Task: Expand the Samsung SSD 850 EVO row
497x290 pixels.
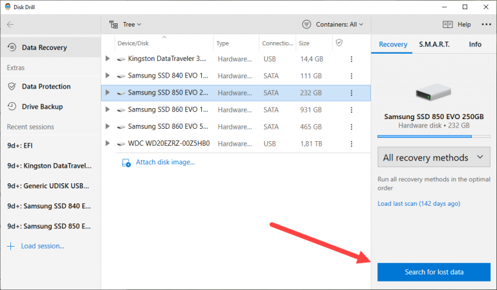Action: [108, 93]
